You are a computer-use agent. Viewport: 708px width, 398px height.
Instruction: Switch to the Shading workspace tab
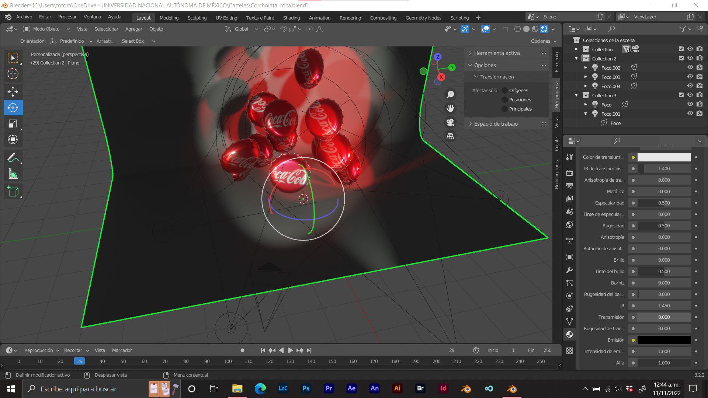tap(291, 18)
